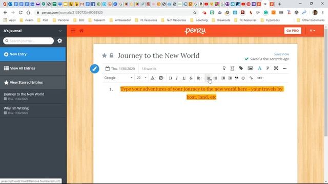Click the entry title Journey to the New World
Viewport: 328px width, 184px height.
click(x=158, y=56)
